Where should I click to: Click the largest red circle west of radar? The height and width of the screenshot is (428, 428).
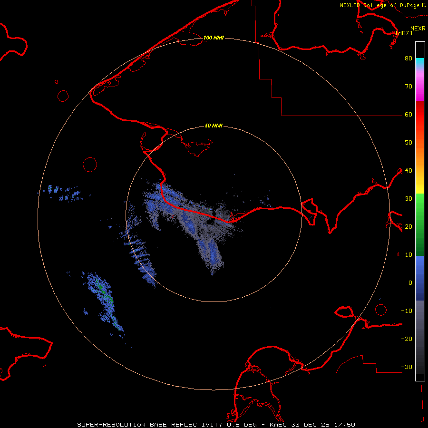pos(90,165)
